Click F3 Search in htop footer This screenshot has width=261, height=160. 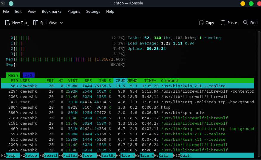[49, 155]
